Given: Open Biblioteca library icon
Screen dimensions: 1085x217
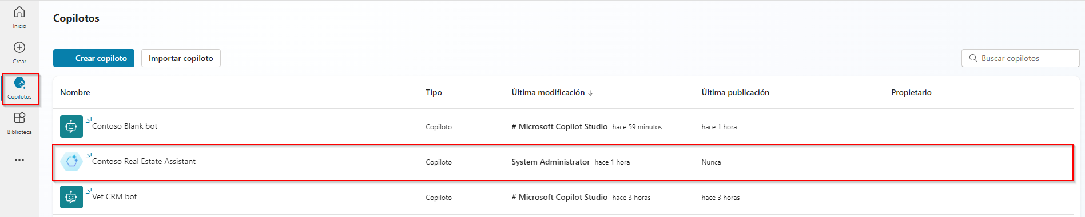Looking at the screenshot, I should tap(19, 118).
